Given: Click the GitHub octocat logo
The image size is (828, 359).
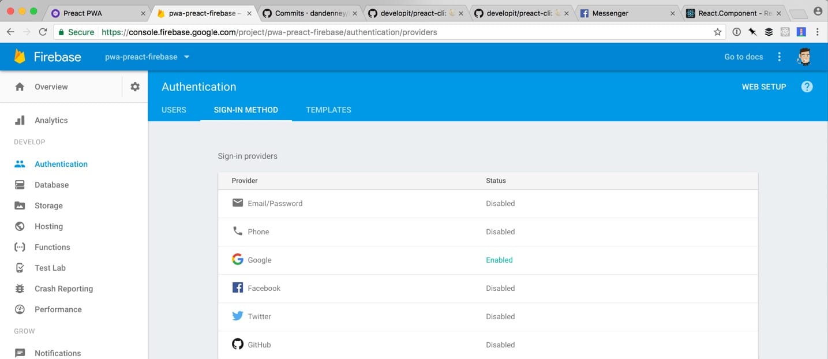Looking at the screenshot, I should coord(238,344).
